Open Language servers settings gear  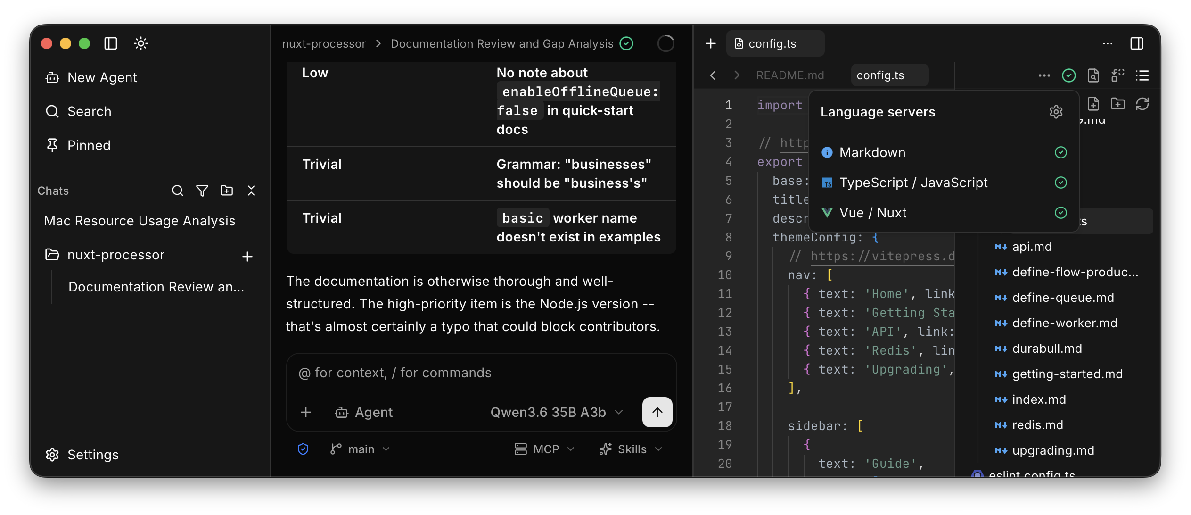click(x=1056, y=112)
